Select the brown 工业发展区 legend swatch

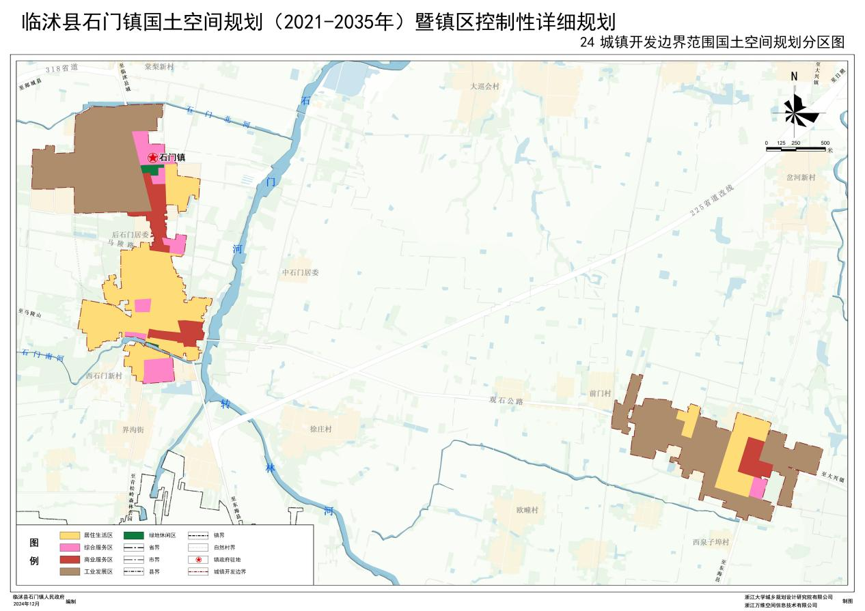[71, 571]
